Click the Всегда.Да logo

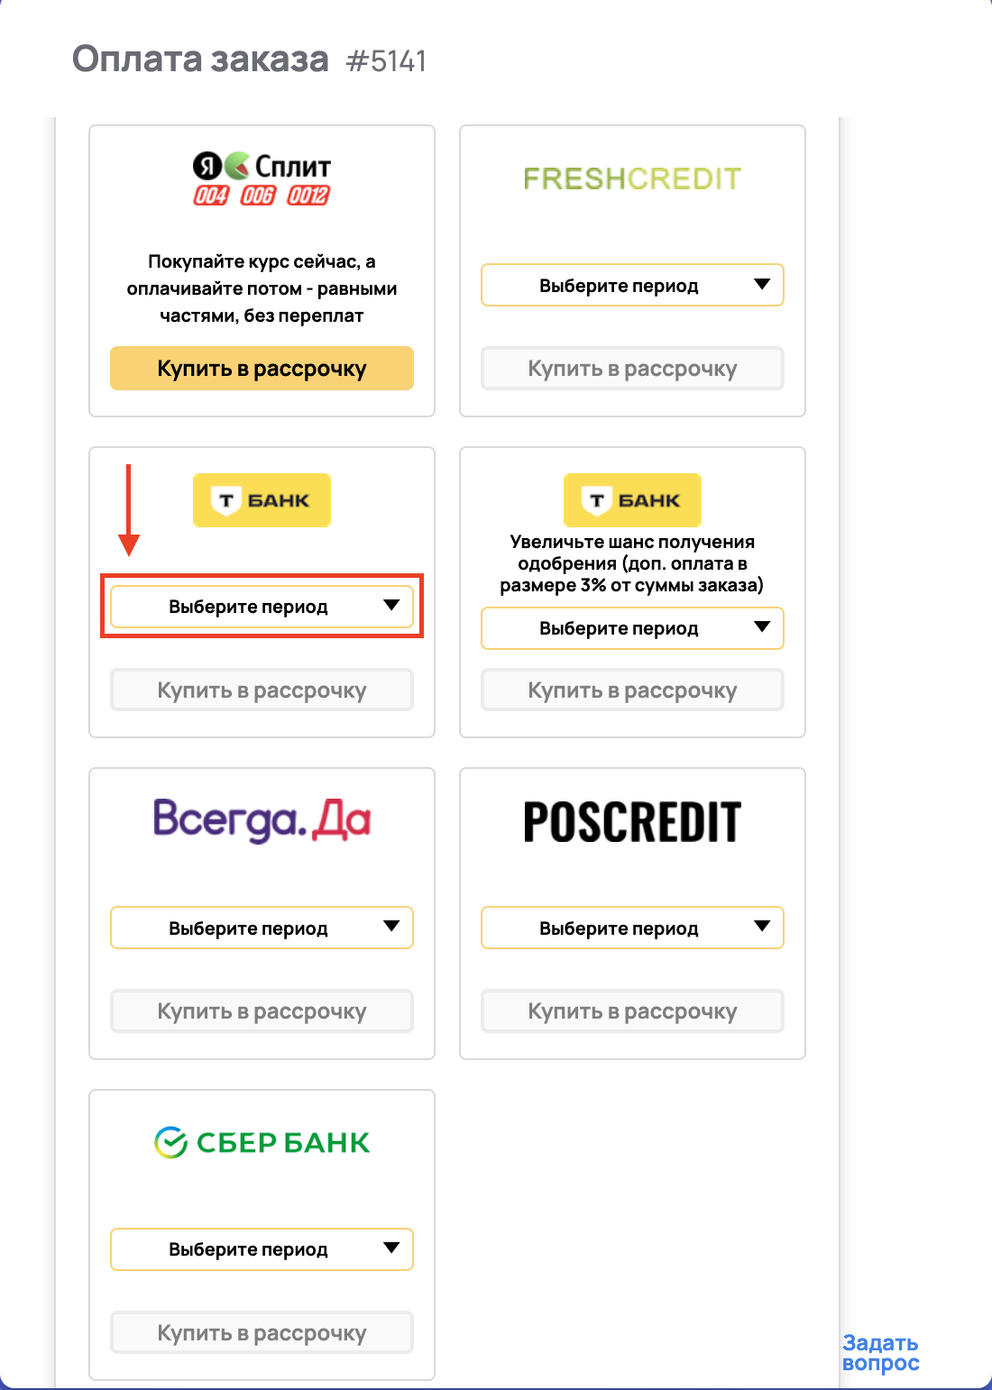coord(262,820)
